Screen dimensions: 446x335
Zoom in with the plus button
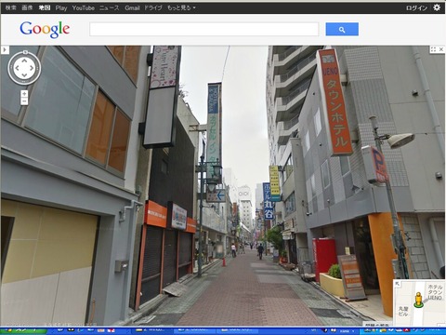click(24, 94)
